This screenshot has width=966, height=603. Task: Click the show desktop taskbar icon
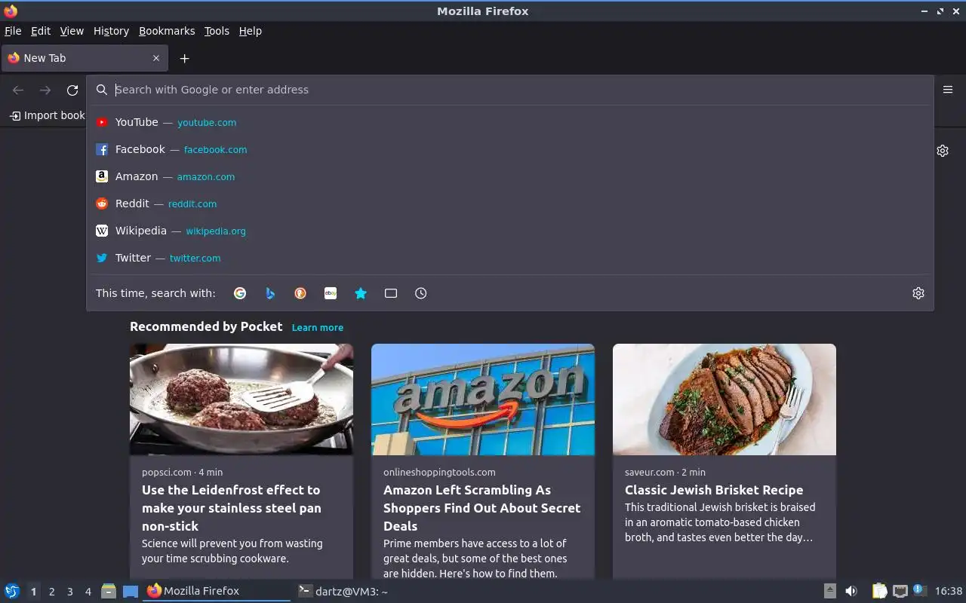pos(131,591)
